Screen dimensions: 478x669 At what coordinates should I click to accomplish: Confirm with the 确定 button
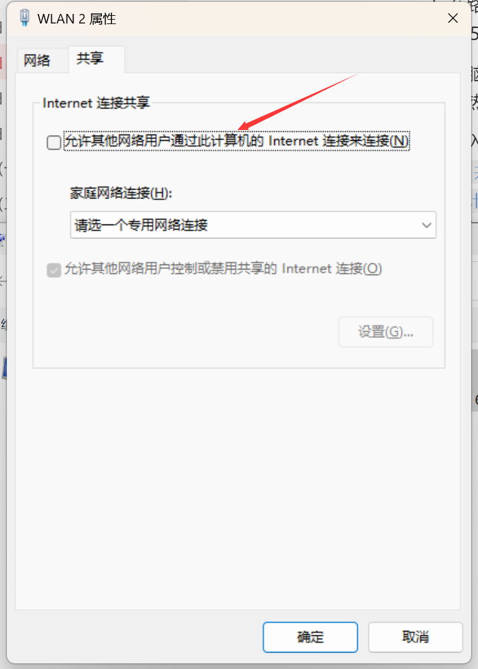pos(310,637)
